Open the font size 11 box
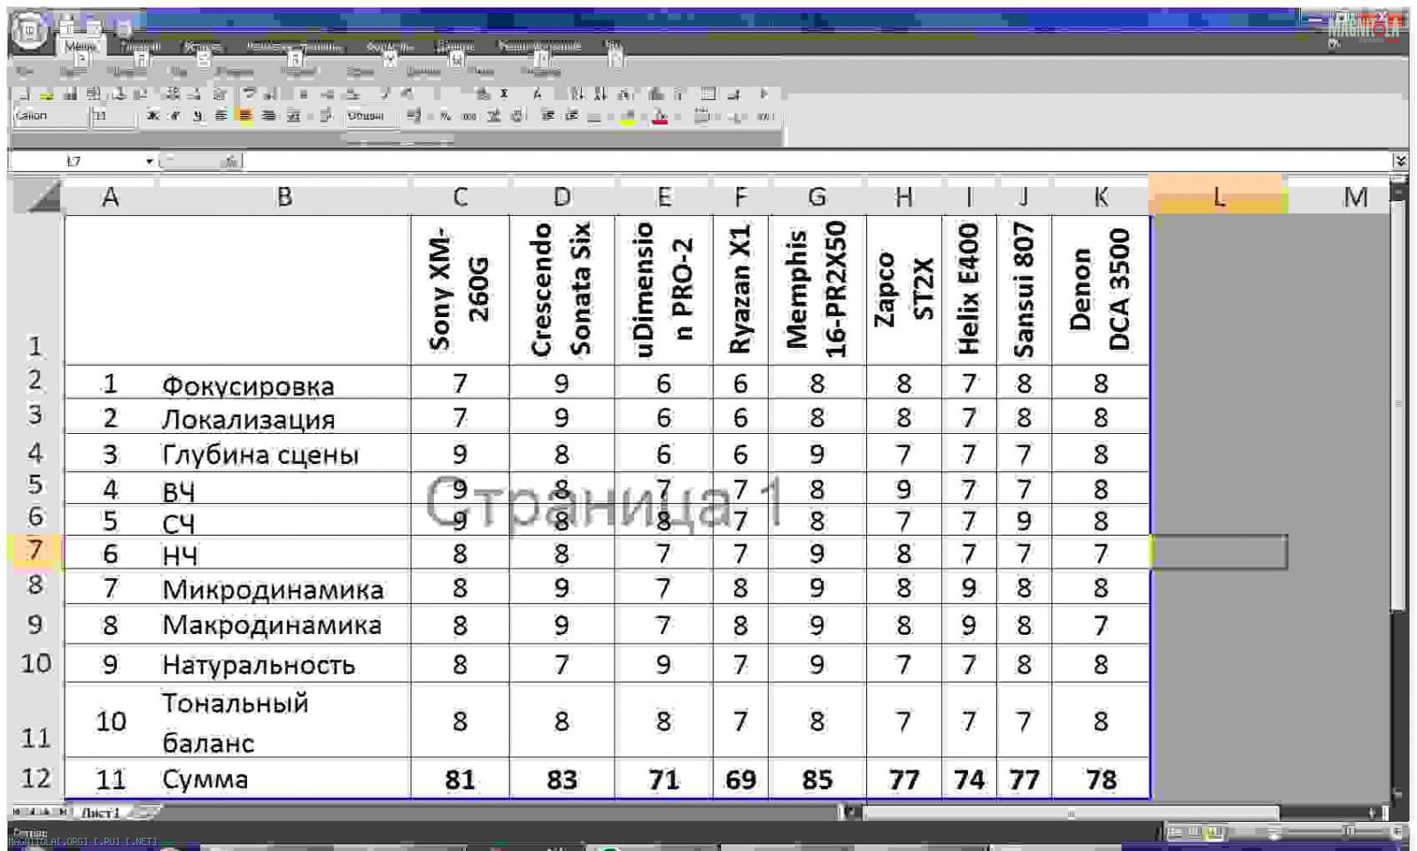Image resolution: width=1417 pixels, height=851 pixels. click(x=113, y=116)
